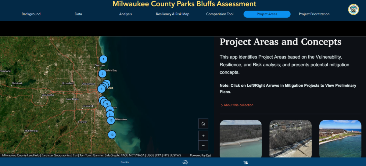Click the Glendale map label
The height and width of the screenshot is (166, 366).
100,65
